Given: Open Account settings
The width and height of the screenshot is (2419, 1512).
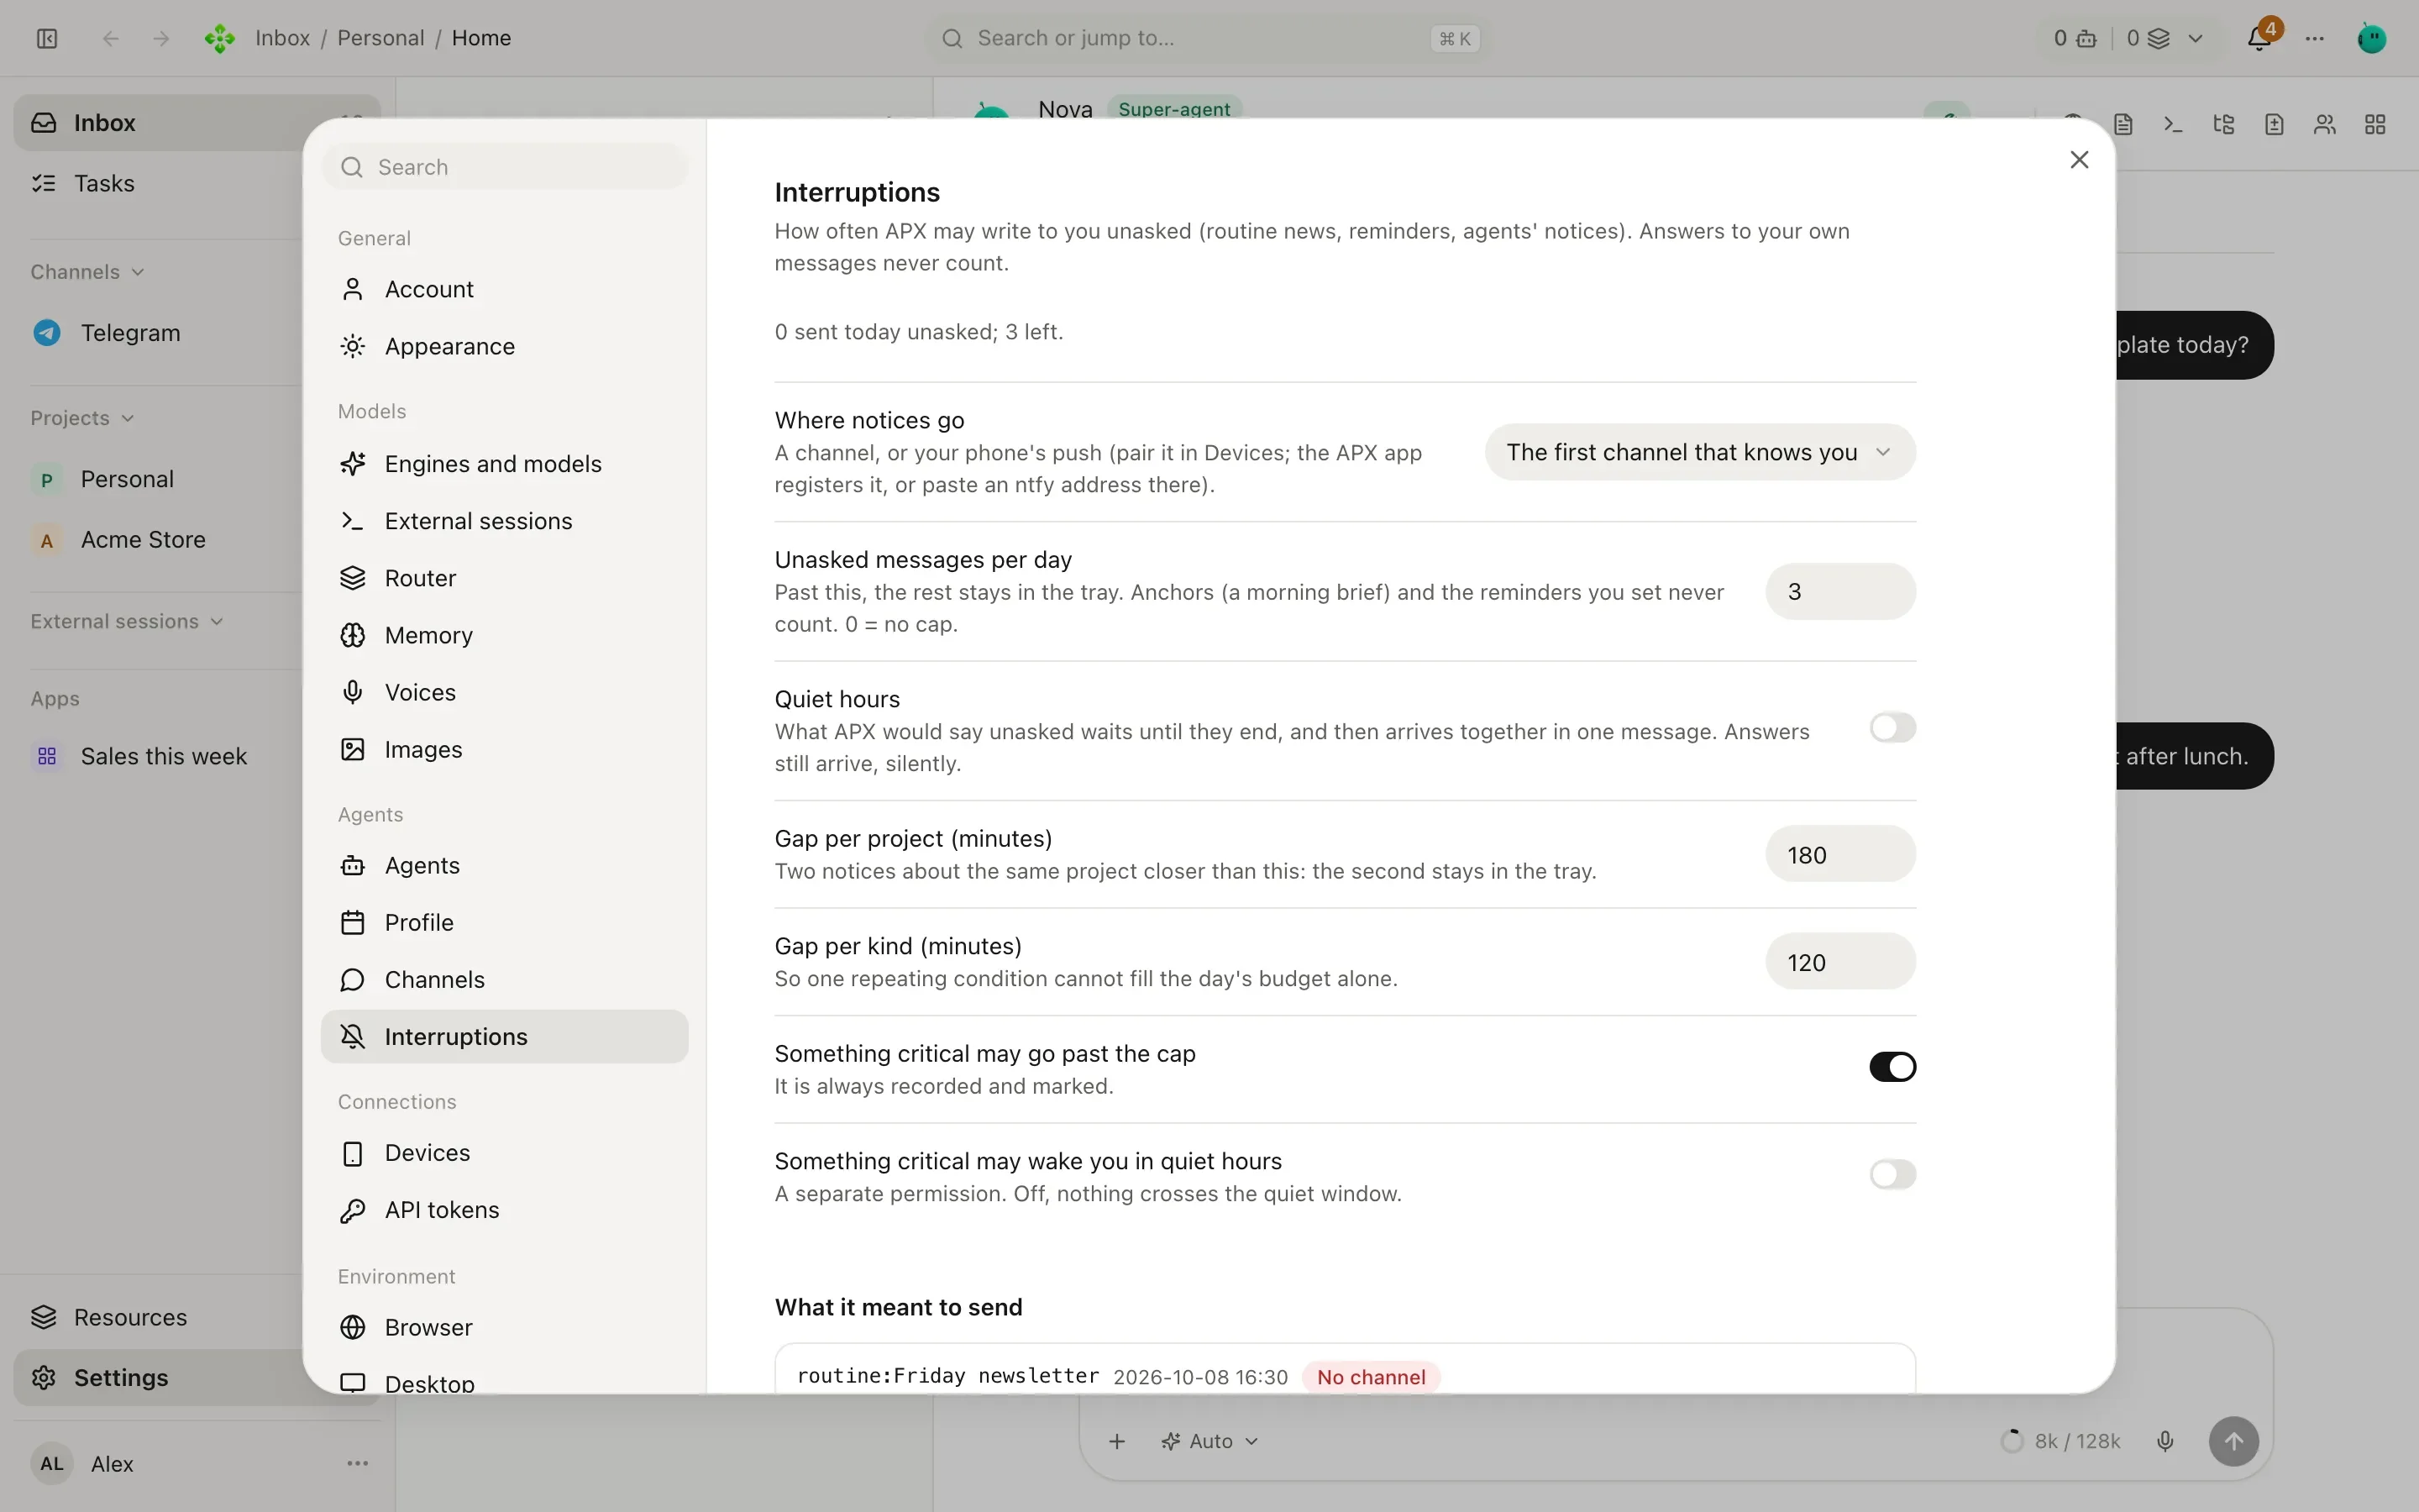Looking at the screenshot, I should pos(505,289).
